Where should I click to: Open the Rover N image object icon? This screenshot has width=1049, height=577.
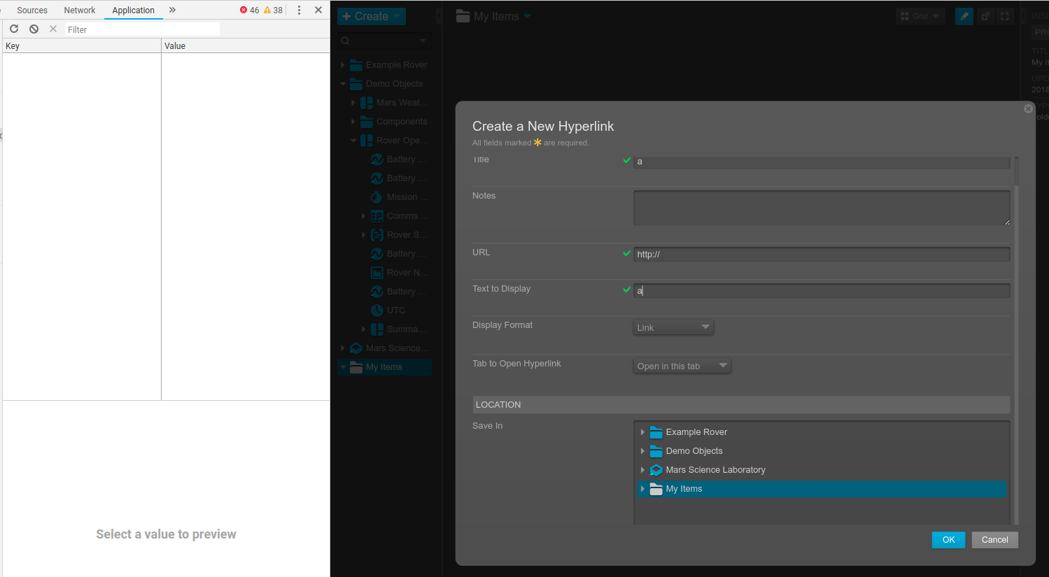click(376, 272)
